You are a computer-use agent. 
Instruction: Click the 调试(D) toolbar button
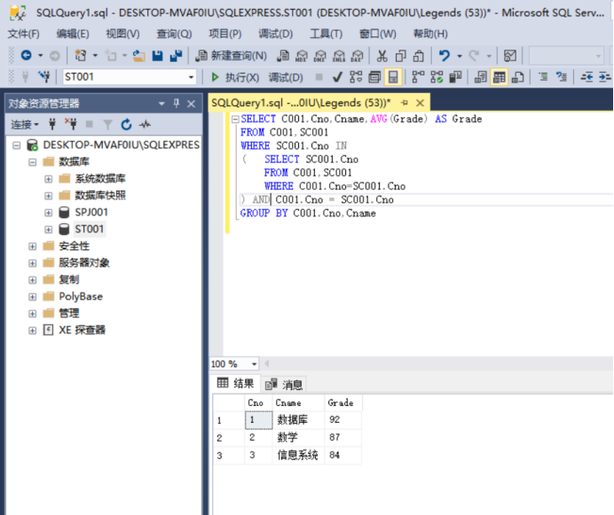pos(286,77)
